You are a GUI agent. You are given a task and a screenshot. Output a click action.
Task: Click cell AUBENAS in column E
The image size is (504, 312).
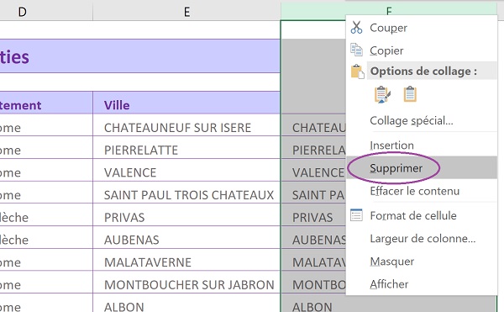[x=186, y=237]
